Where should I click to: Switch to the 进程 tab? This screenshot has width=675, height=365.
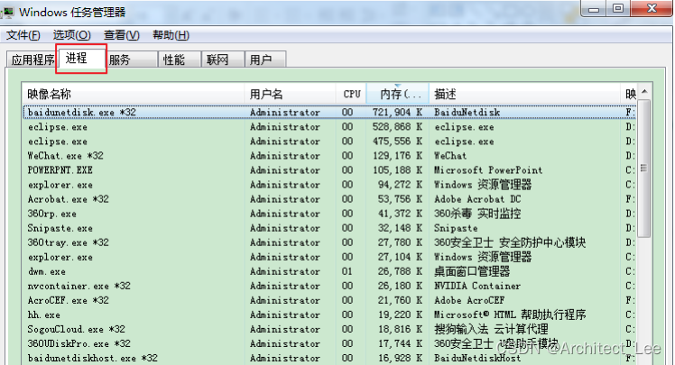(x=81, y=59)
